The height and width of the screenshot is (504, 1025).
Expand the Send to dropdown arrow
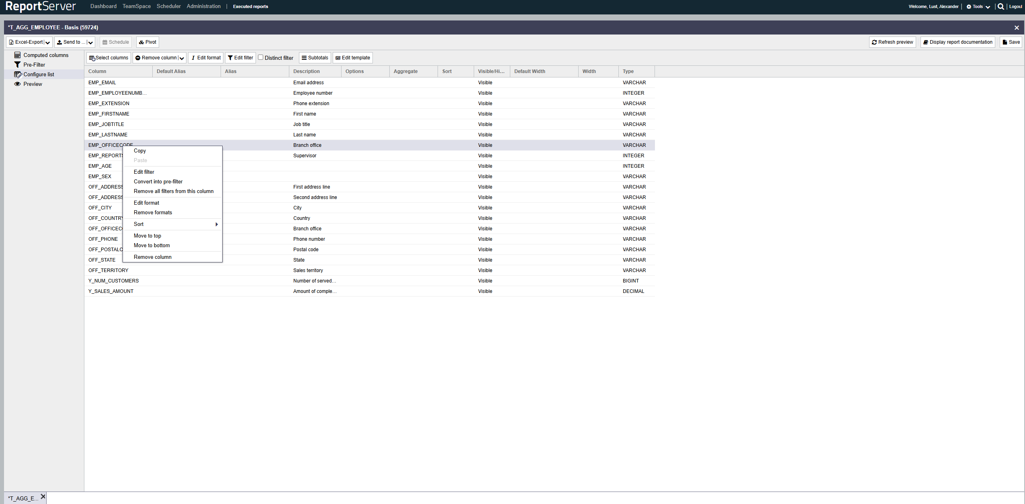click(91, 43)
